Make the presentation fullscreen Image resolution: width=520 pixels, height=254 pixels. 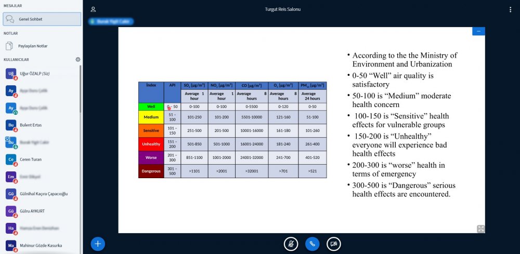click(x=480, y=229)
